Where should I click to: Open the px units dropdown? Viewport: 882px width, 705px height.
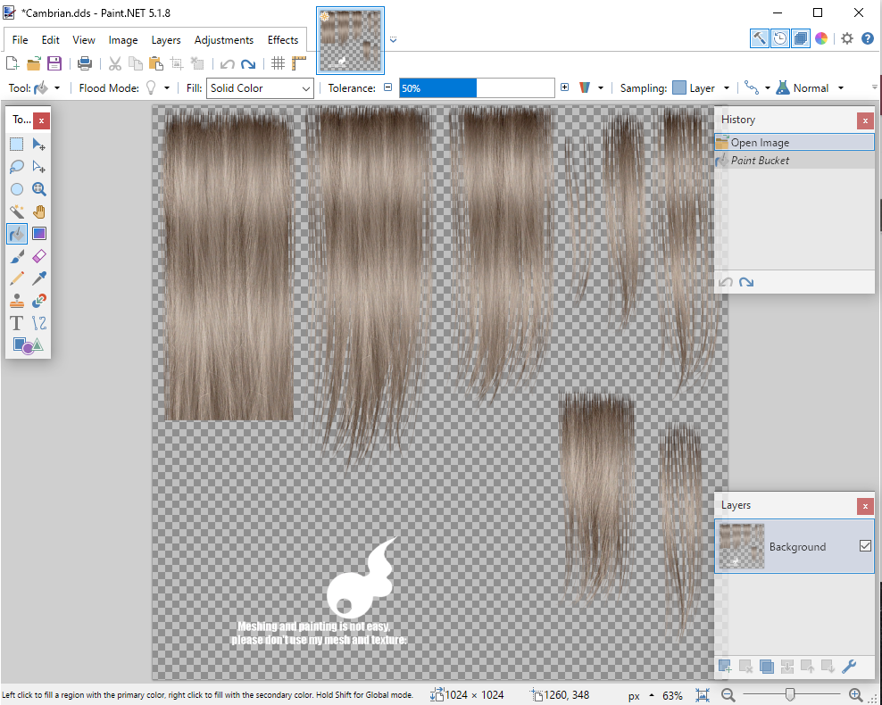tap(641, 695)
